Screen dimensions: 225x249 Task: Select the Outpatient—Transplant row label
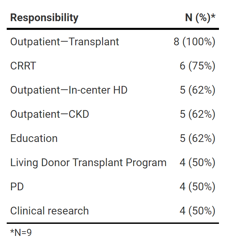(x=64, y=42)
